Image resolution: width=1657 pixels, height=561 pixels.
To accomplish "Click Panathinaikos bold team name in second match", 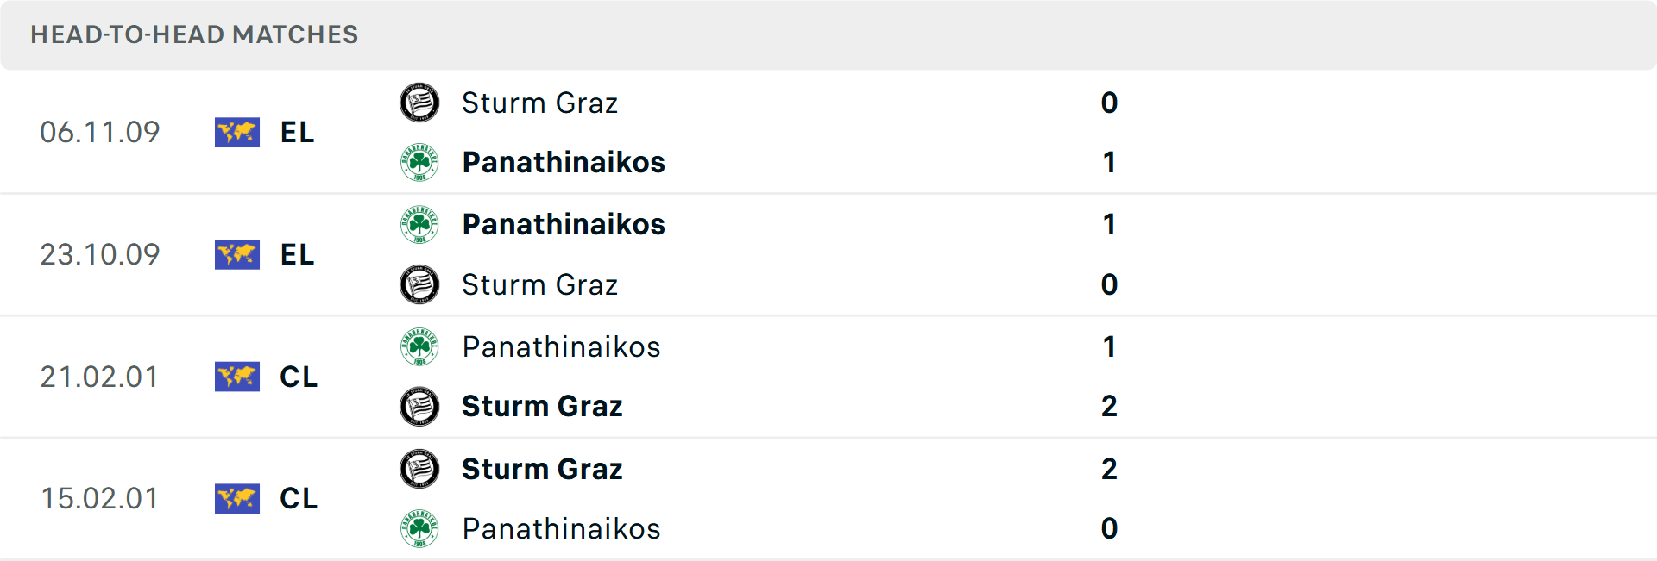I will 564,224.
